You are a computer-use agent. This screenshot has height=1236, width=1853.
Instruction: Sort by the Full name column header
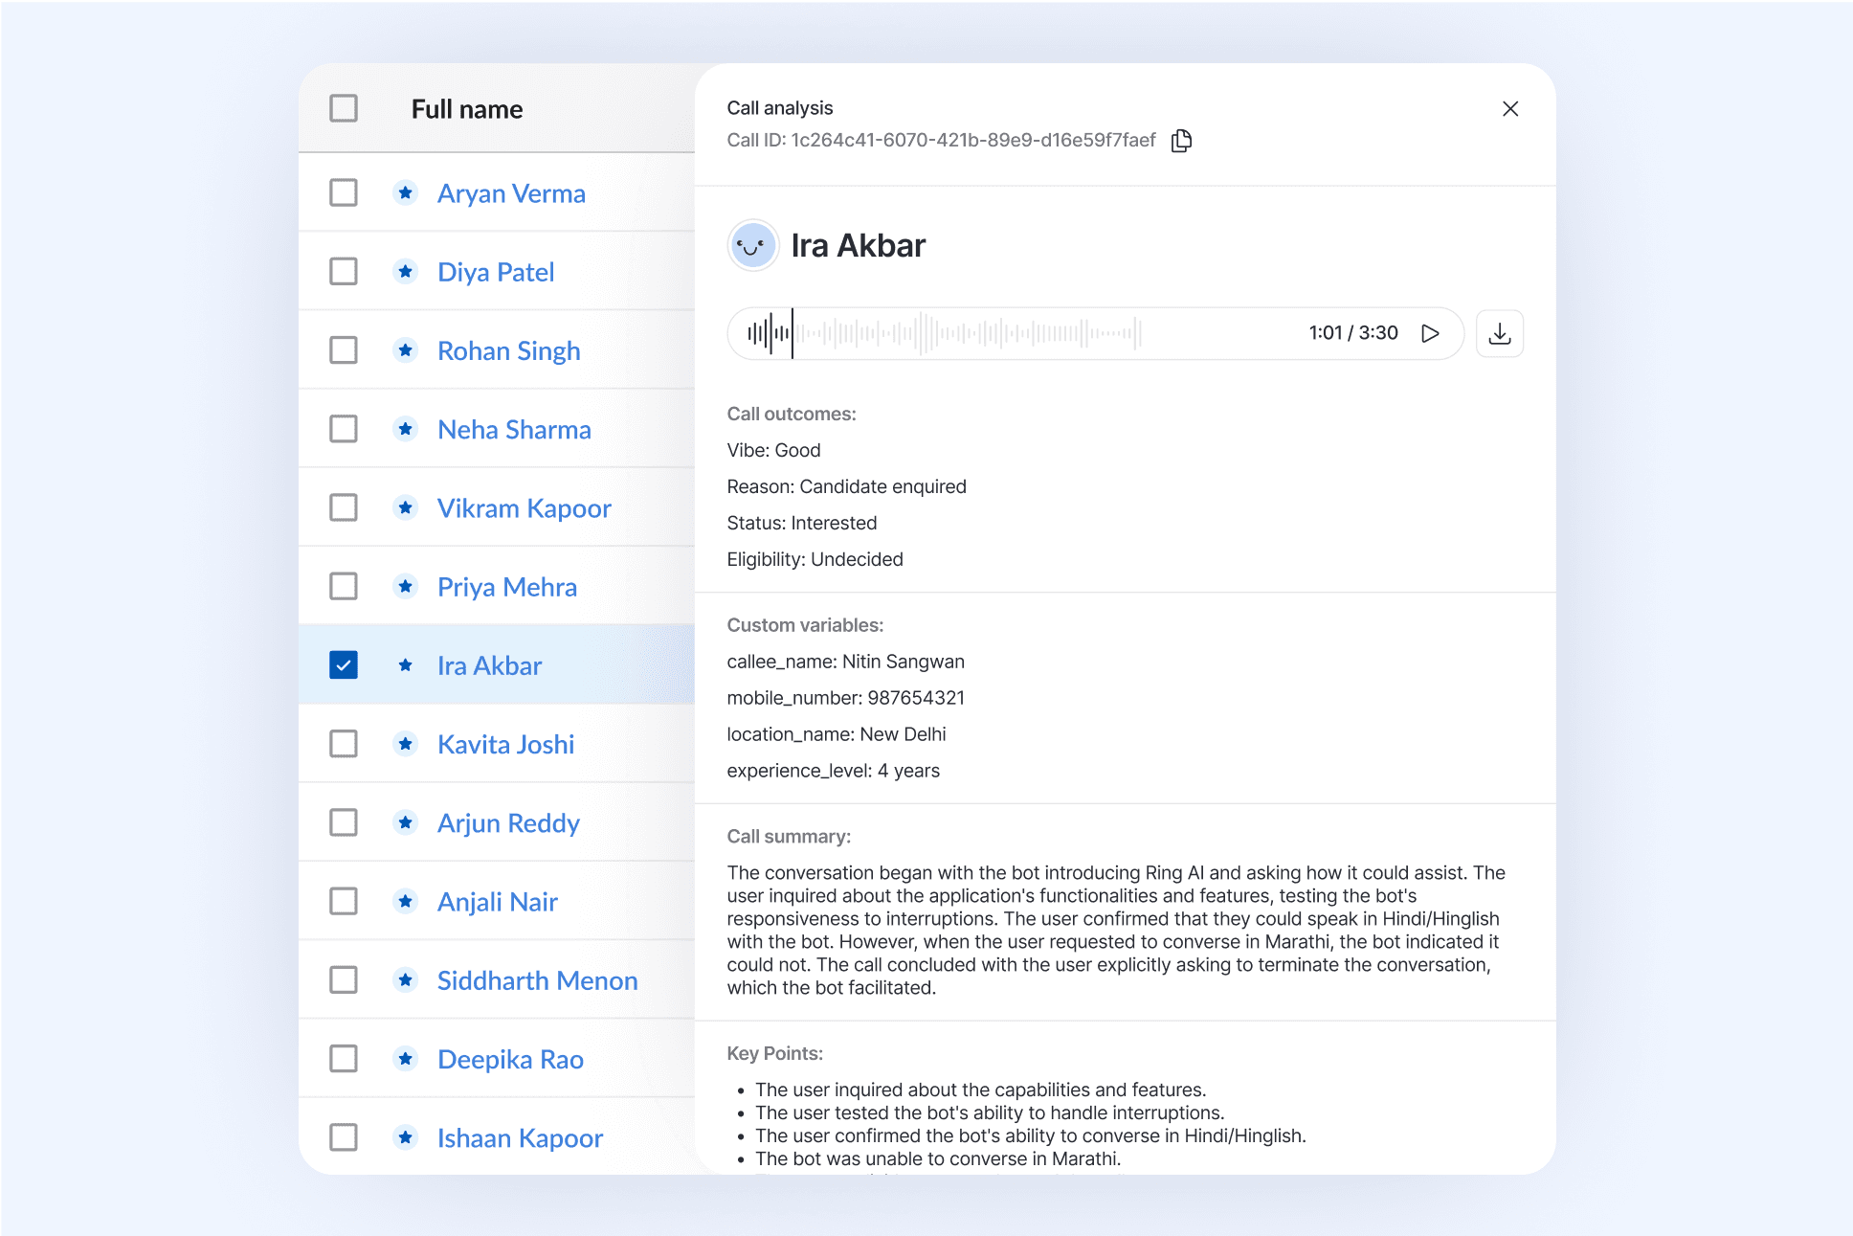(x=466, y=109)
